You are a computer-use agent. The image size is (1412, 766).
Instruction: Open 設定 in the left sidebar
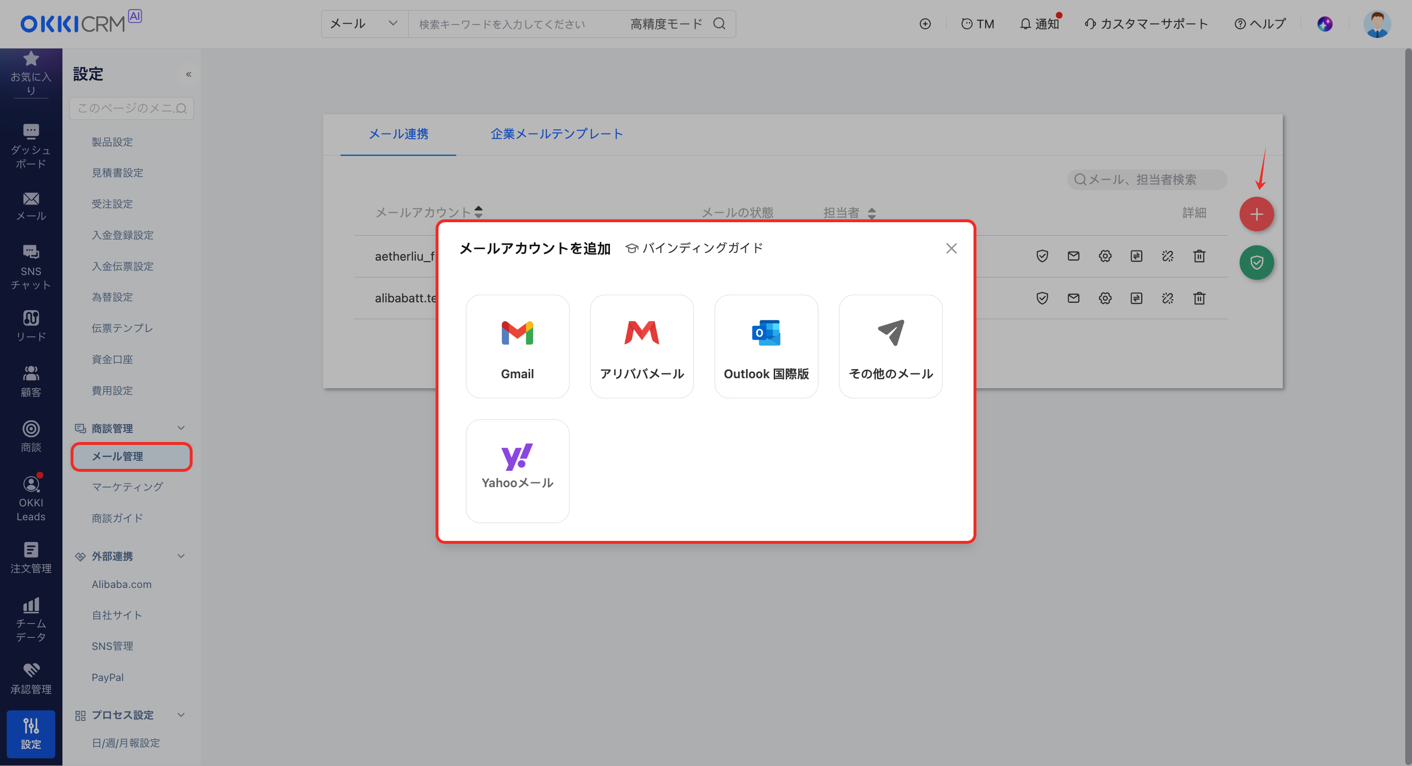click(31, 734)
